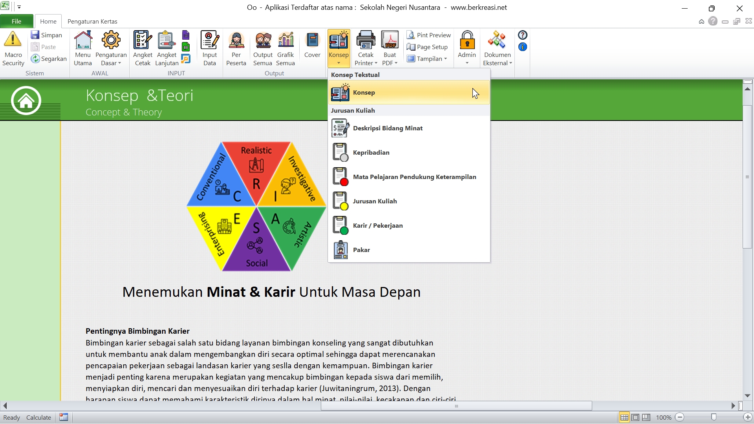
Task: Click the Simpan save button
Action: pos(47,35)
